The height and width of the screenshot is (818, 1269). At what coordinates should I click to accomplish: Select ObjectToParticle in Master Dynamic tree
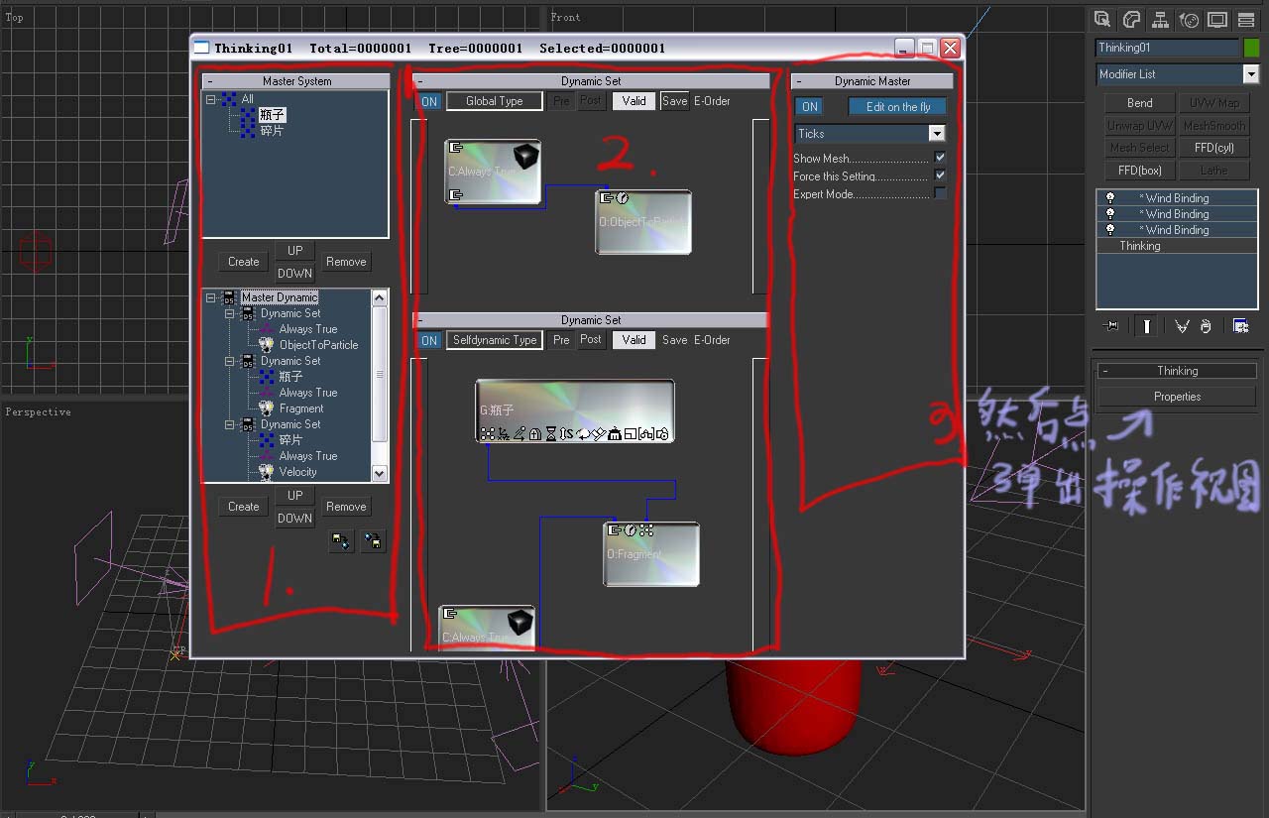(318, 345)
